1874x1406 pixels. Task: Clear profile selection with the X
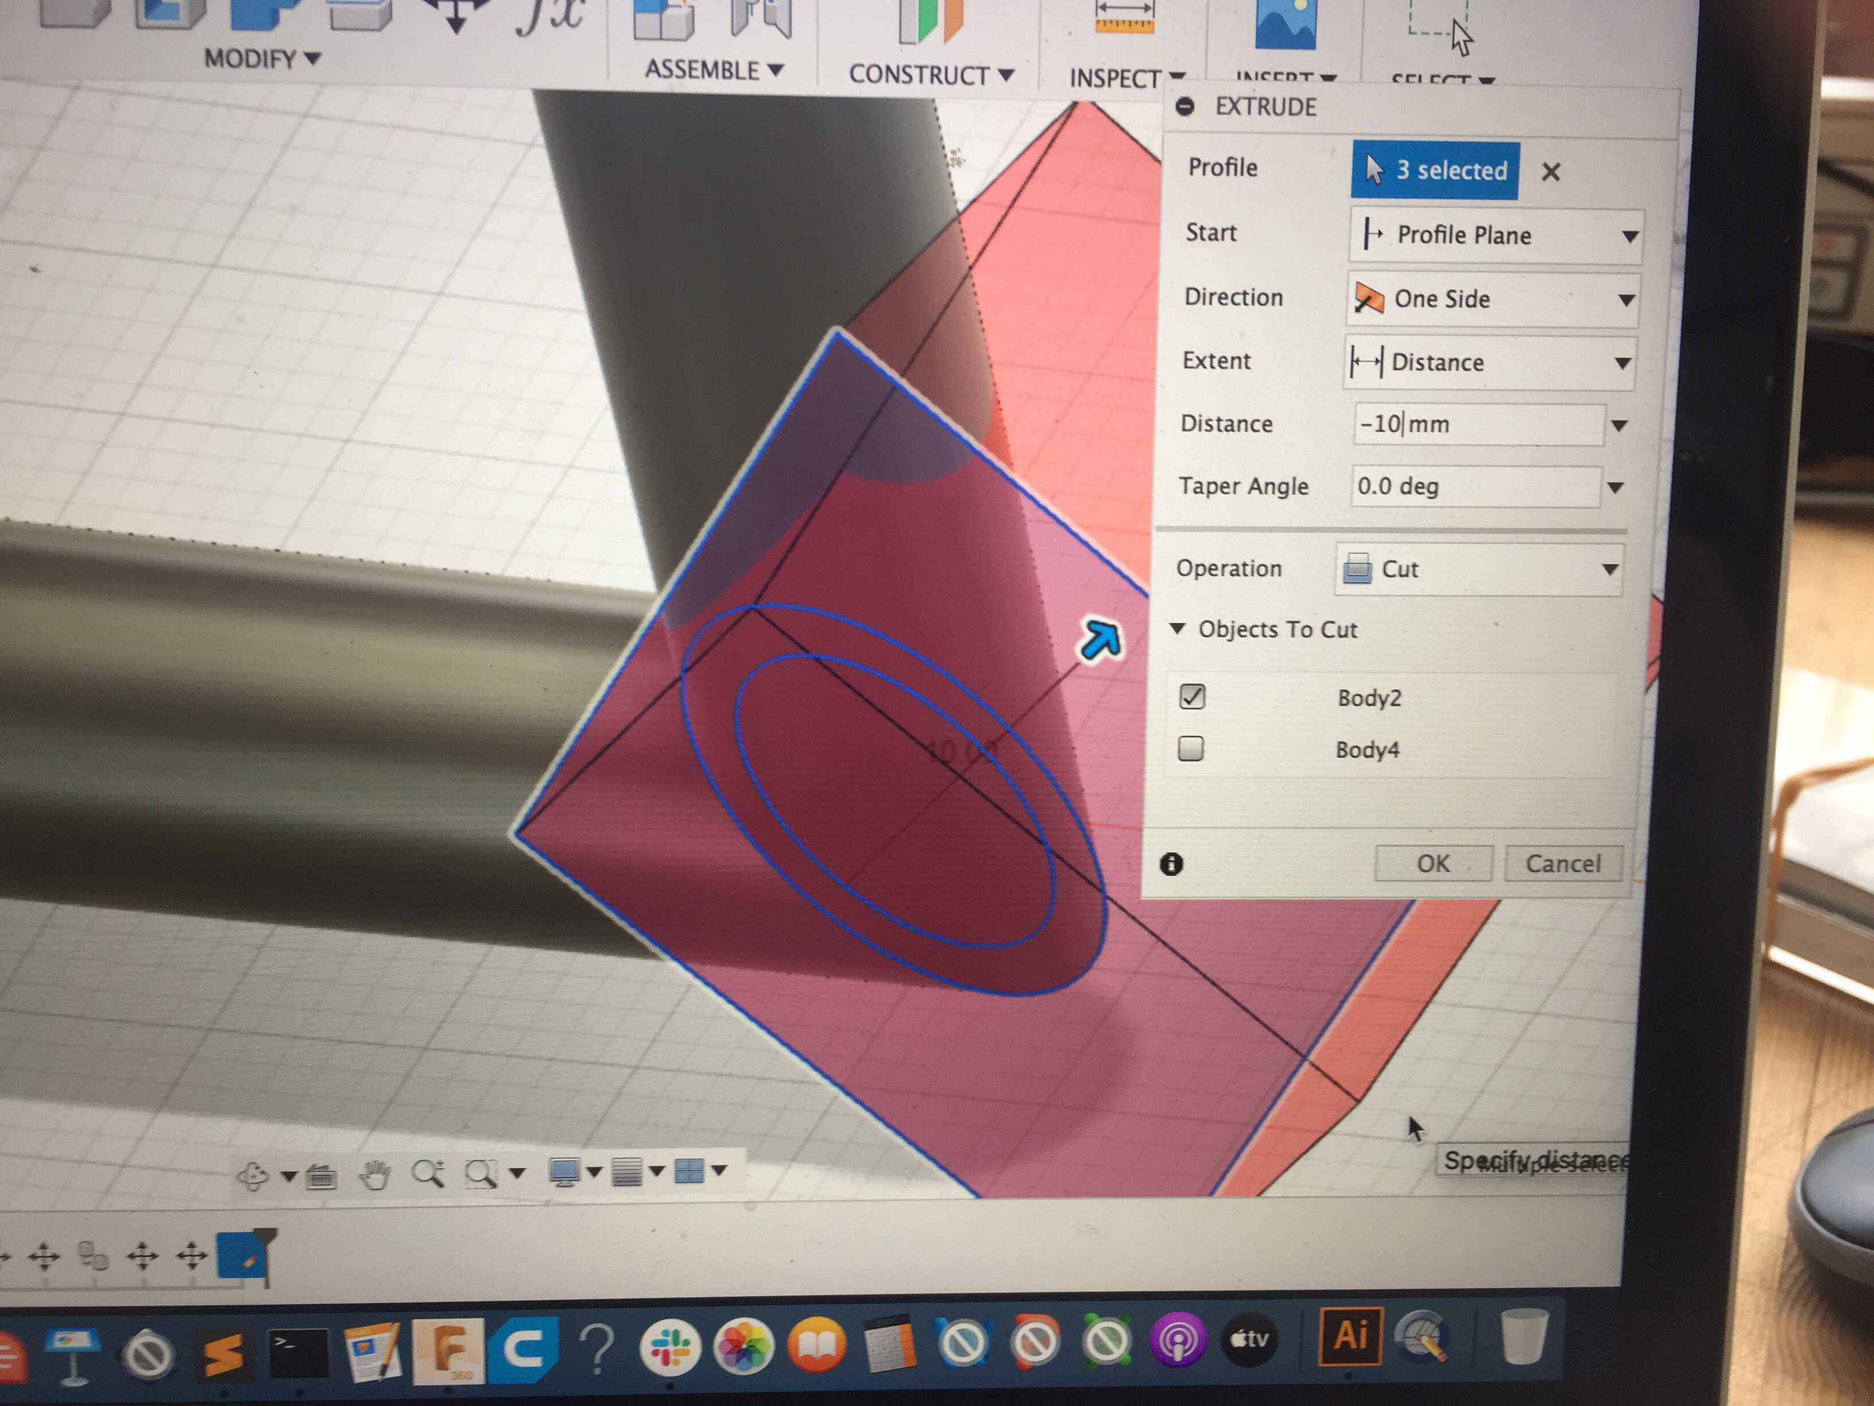pyautogui.click(x=1550, y=172)
